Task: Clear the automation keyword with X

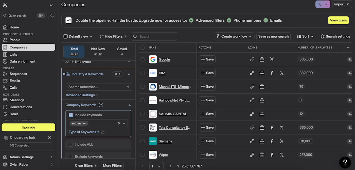Action: [x=119, y=123]
